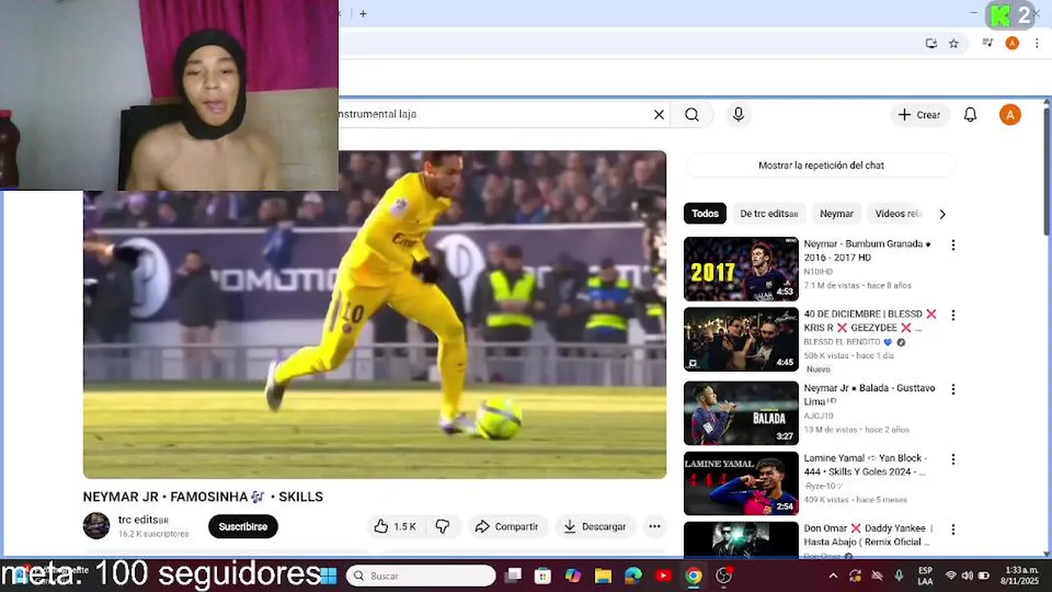The height and width of the screenshot is (592, 1052).
Task: Click the AJCJ10 channel name
Action: (x=819, y=416)
